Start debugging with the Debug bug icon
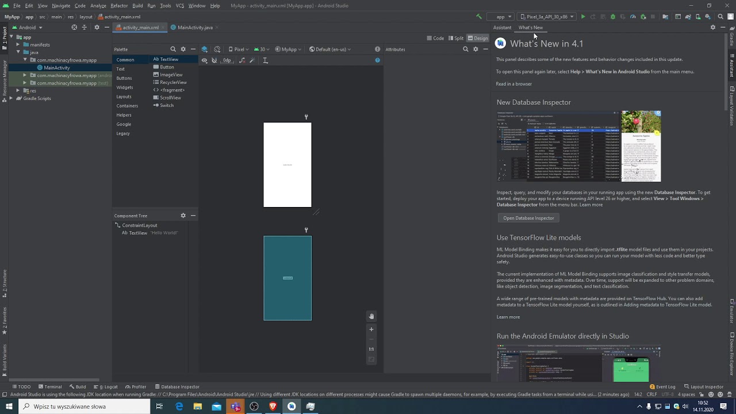This screenshot has width=736, height=414. 613,17
